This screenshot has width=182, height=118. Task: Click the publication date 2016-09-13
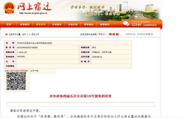pos(97,57)
